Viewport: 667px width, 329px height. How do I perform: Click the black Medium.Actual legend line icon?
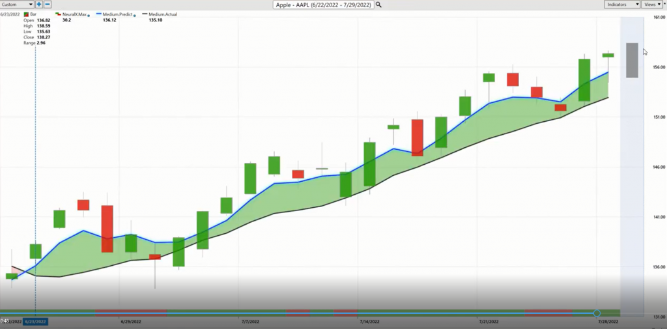pyautogui.click(x=145, y=14)
